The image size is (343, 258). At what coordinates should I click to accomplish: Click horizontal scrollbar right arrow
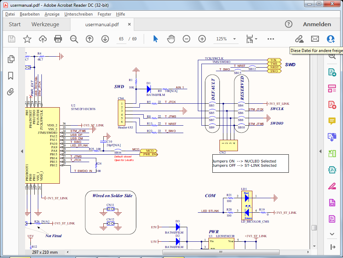pos(308,252)
